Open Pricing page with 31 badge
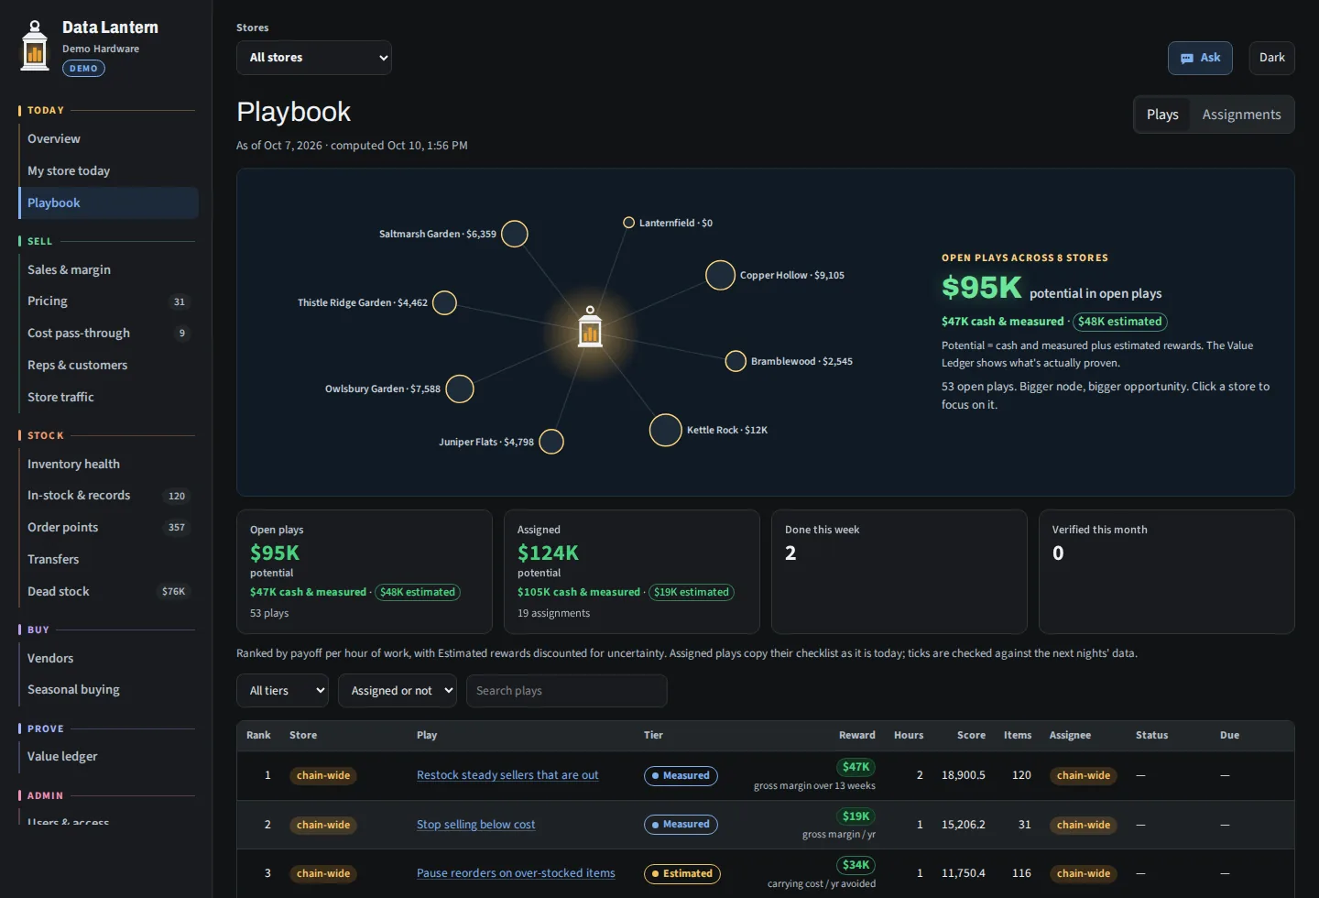Viewport: 1319px width, 898px height. 109,301
